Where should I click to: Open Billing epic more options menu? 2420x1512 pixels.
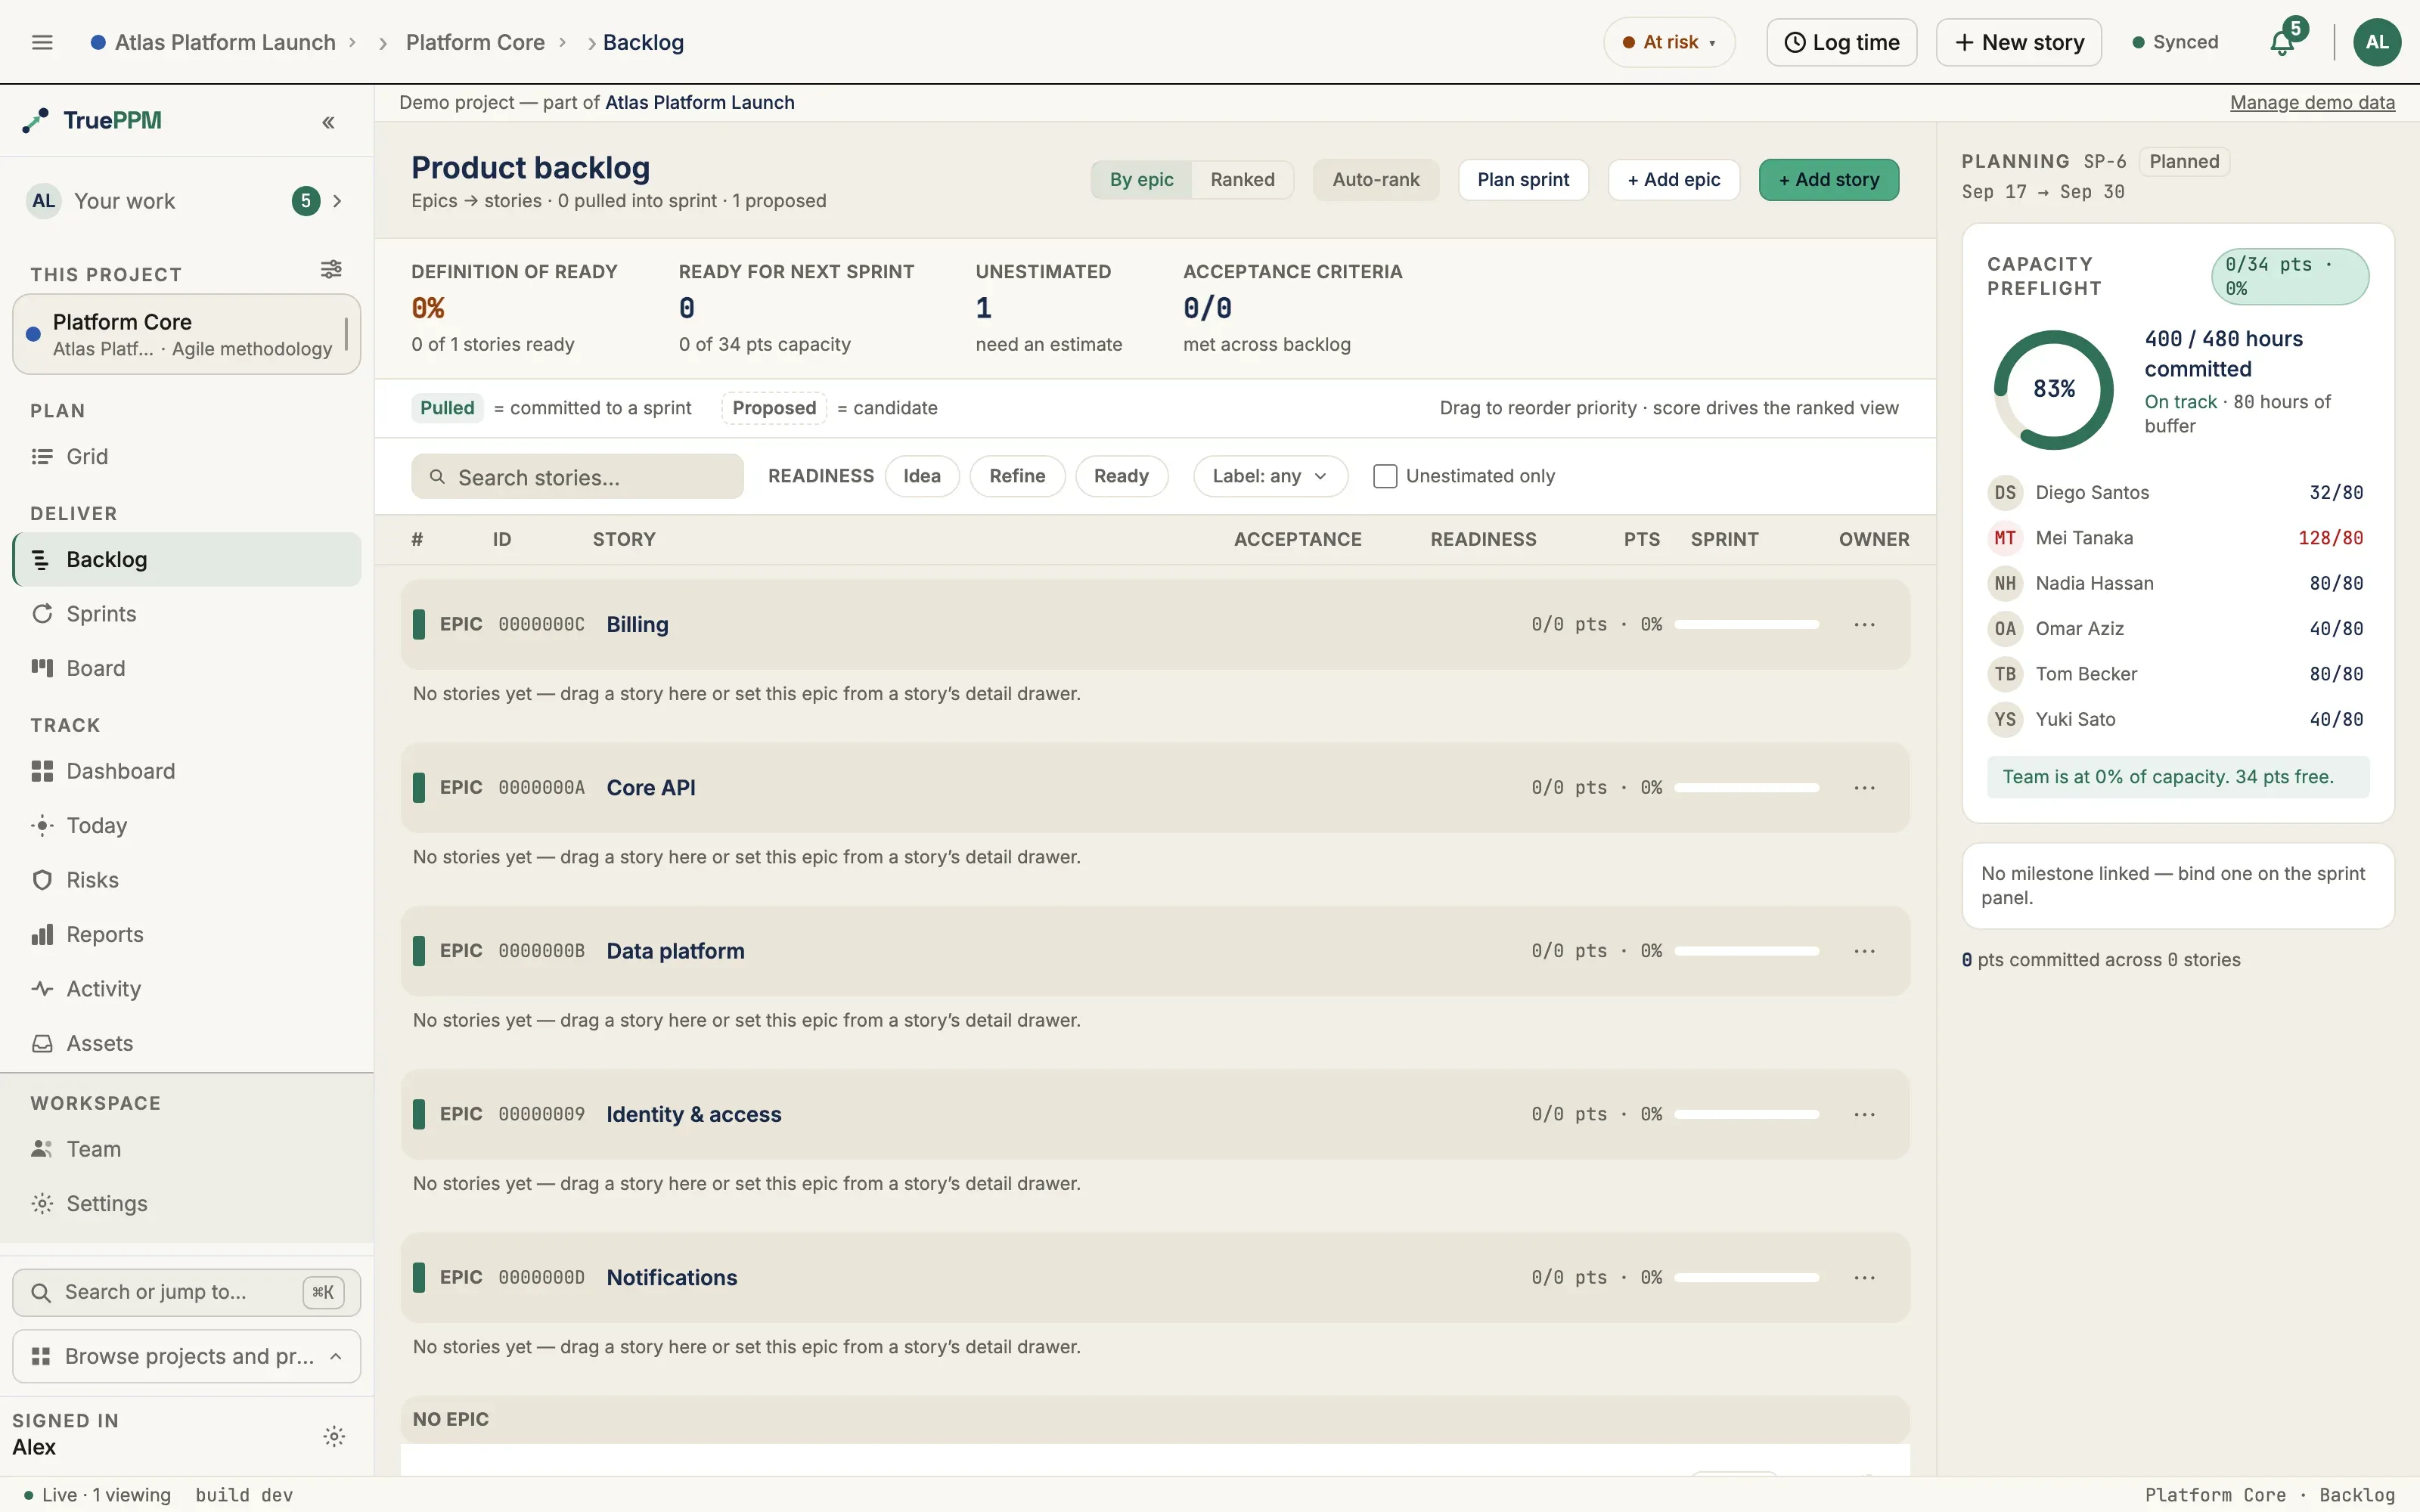(x=1864, y=624)
